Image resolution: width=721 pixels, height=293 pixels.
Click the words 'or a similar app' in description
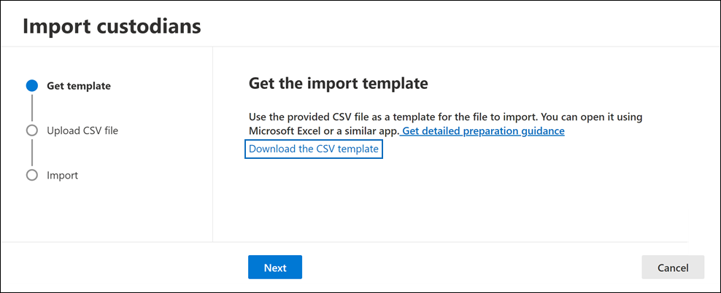362,131
